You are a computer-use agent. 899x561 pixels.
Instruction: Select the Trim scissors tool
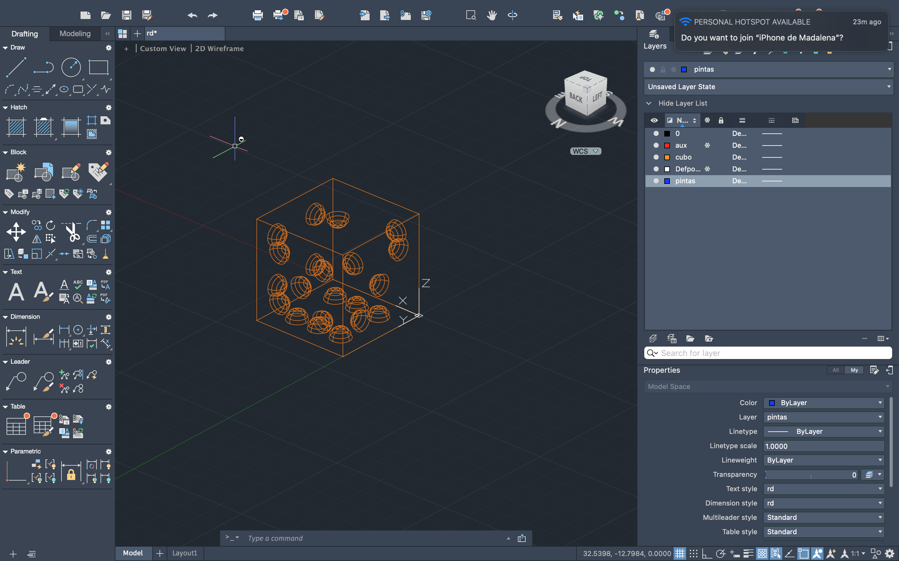tap(72, 232)
